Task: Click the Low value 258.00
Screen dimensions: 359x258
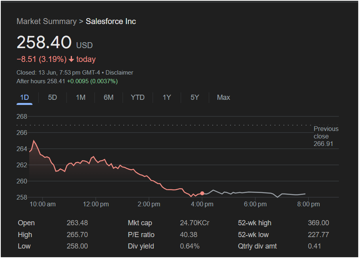Action: click(77, 246)
